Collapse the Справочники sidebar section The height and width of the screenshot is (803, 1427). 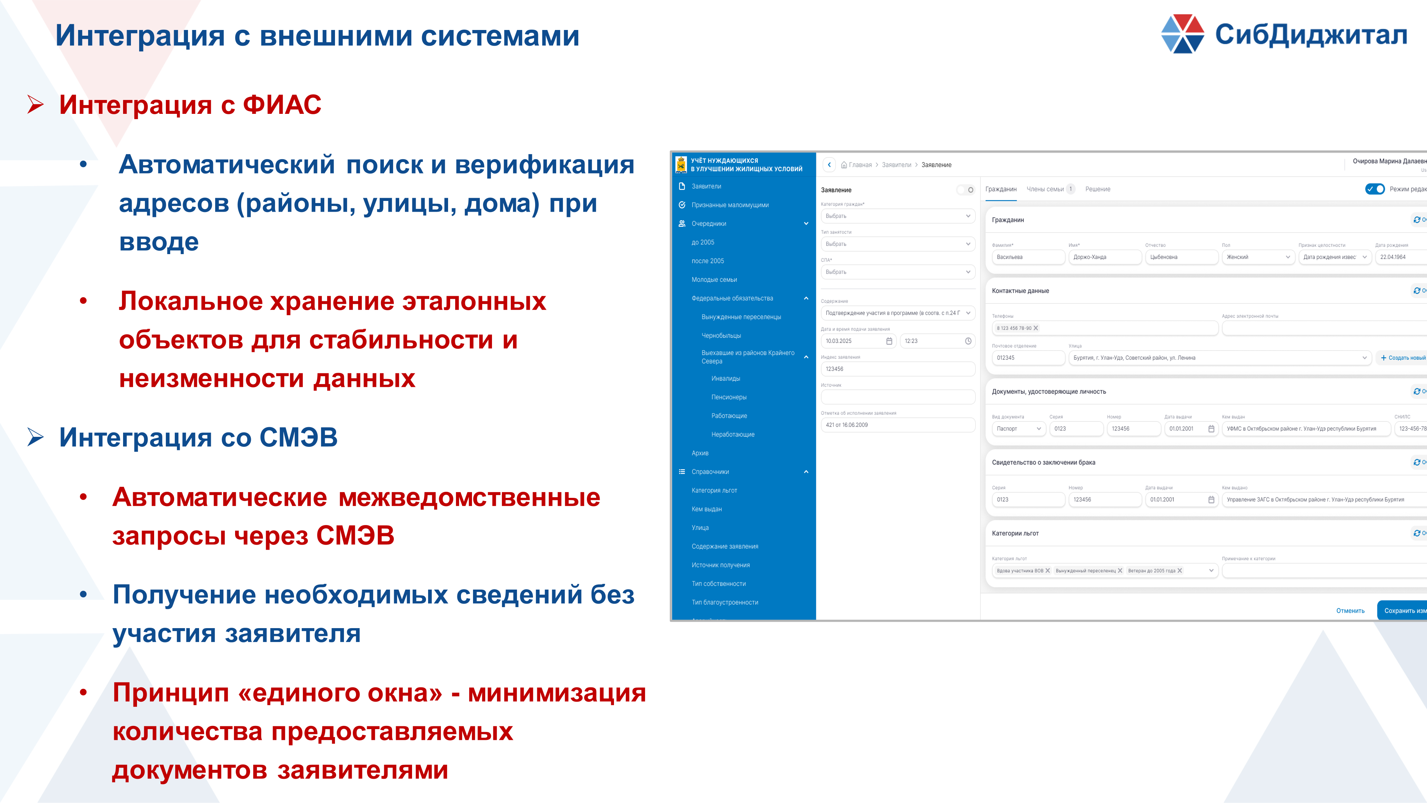click(x=806, y=471)
